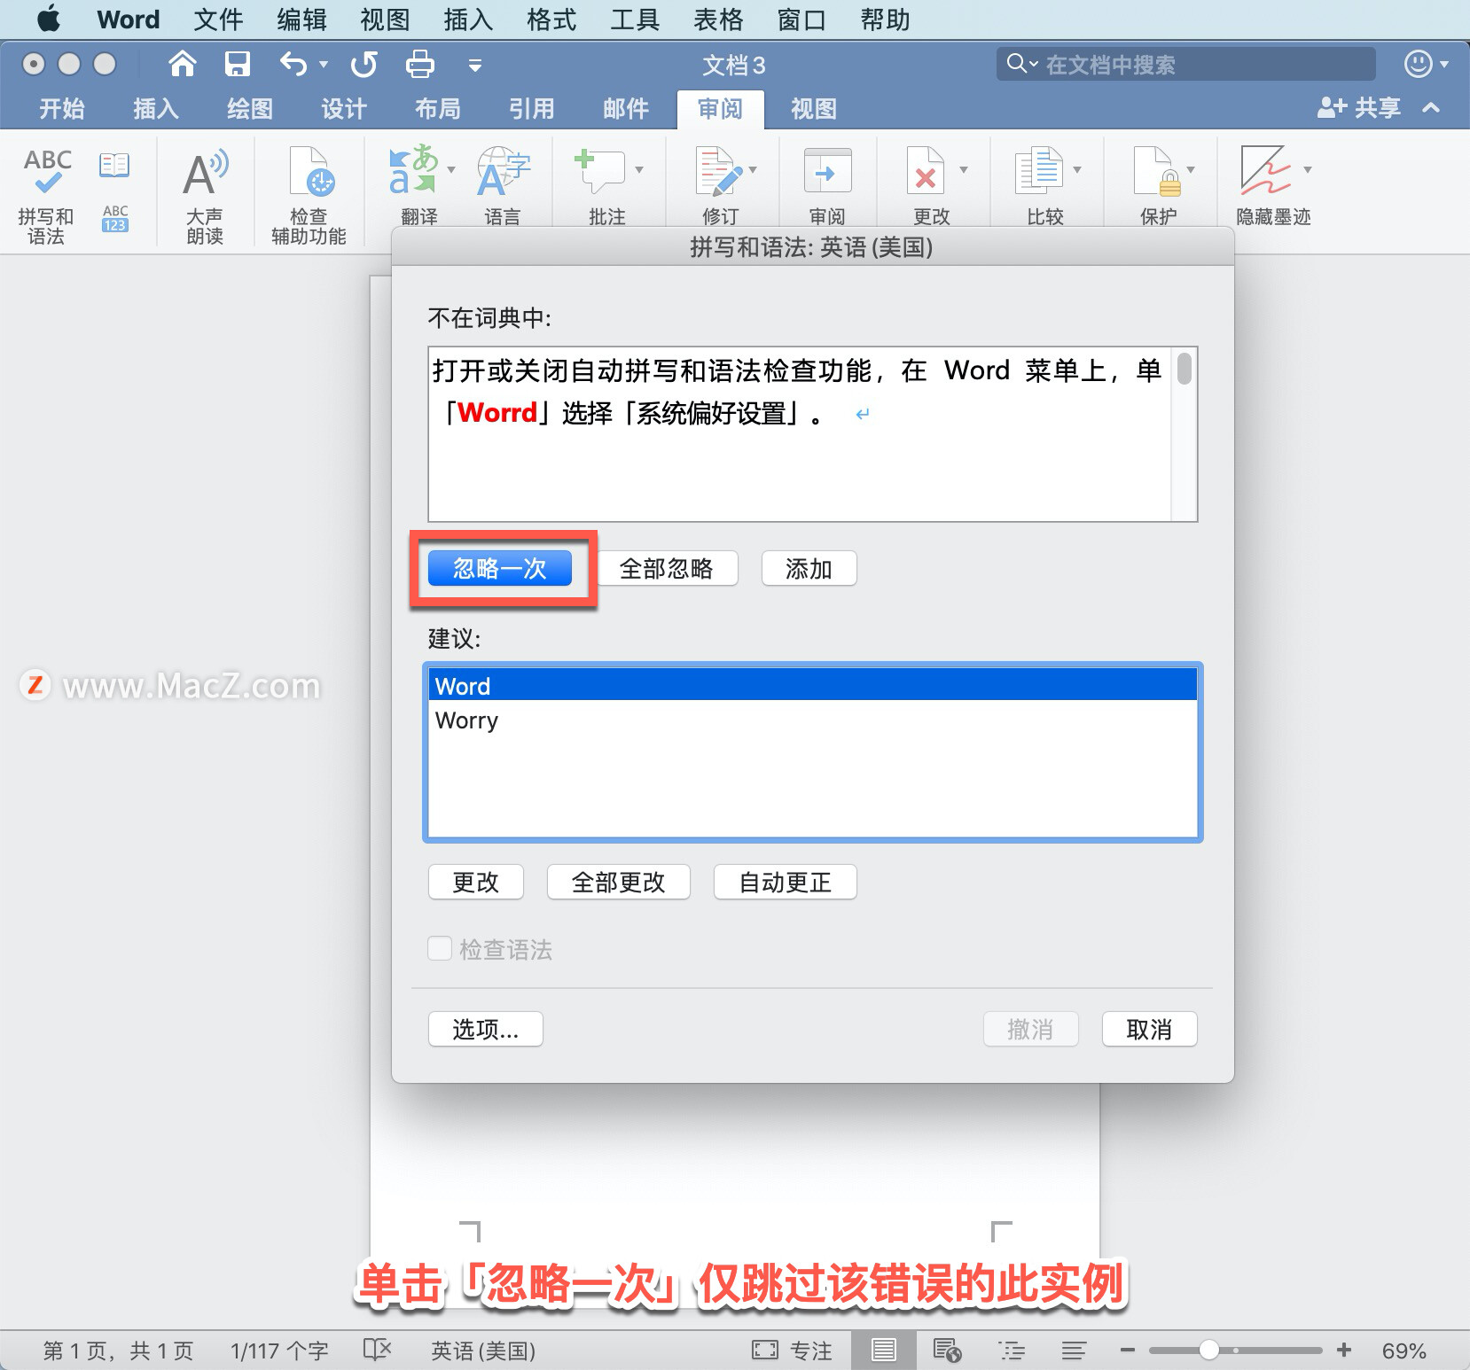This screenshot has width=1470, height=1370.
Task: Start Read Aloud (大声朗读)
Action: coord(205,194)
